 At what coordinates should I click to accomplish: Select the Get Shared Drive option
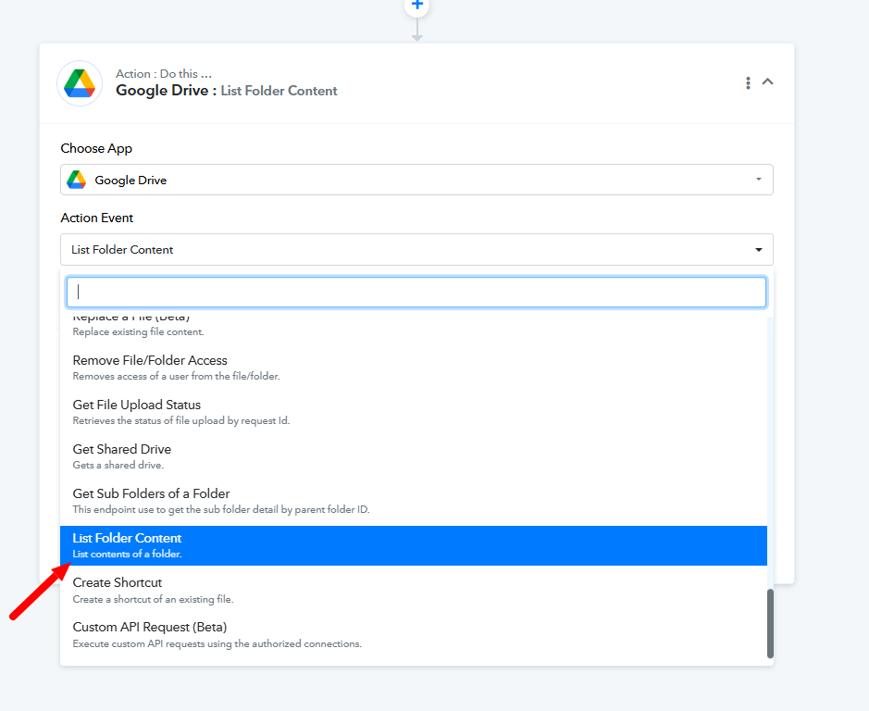tap(414, 456)
